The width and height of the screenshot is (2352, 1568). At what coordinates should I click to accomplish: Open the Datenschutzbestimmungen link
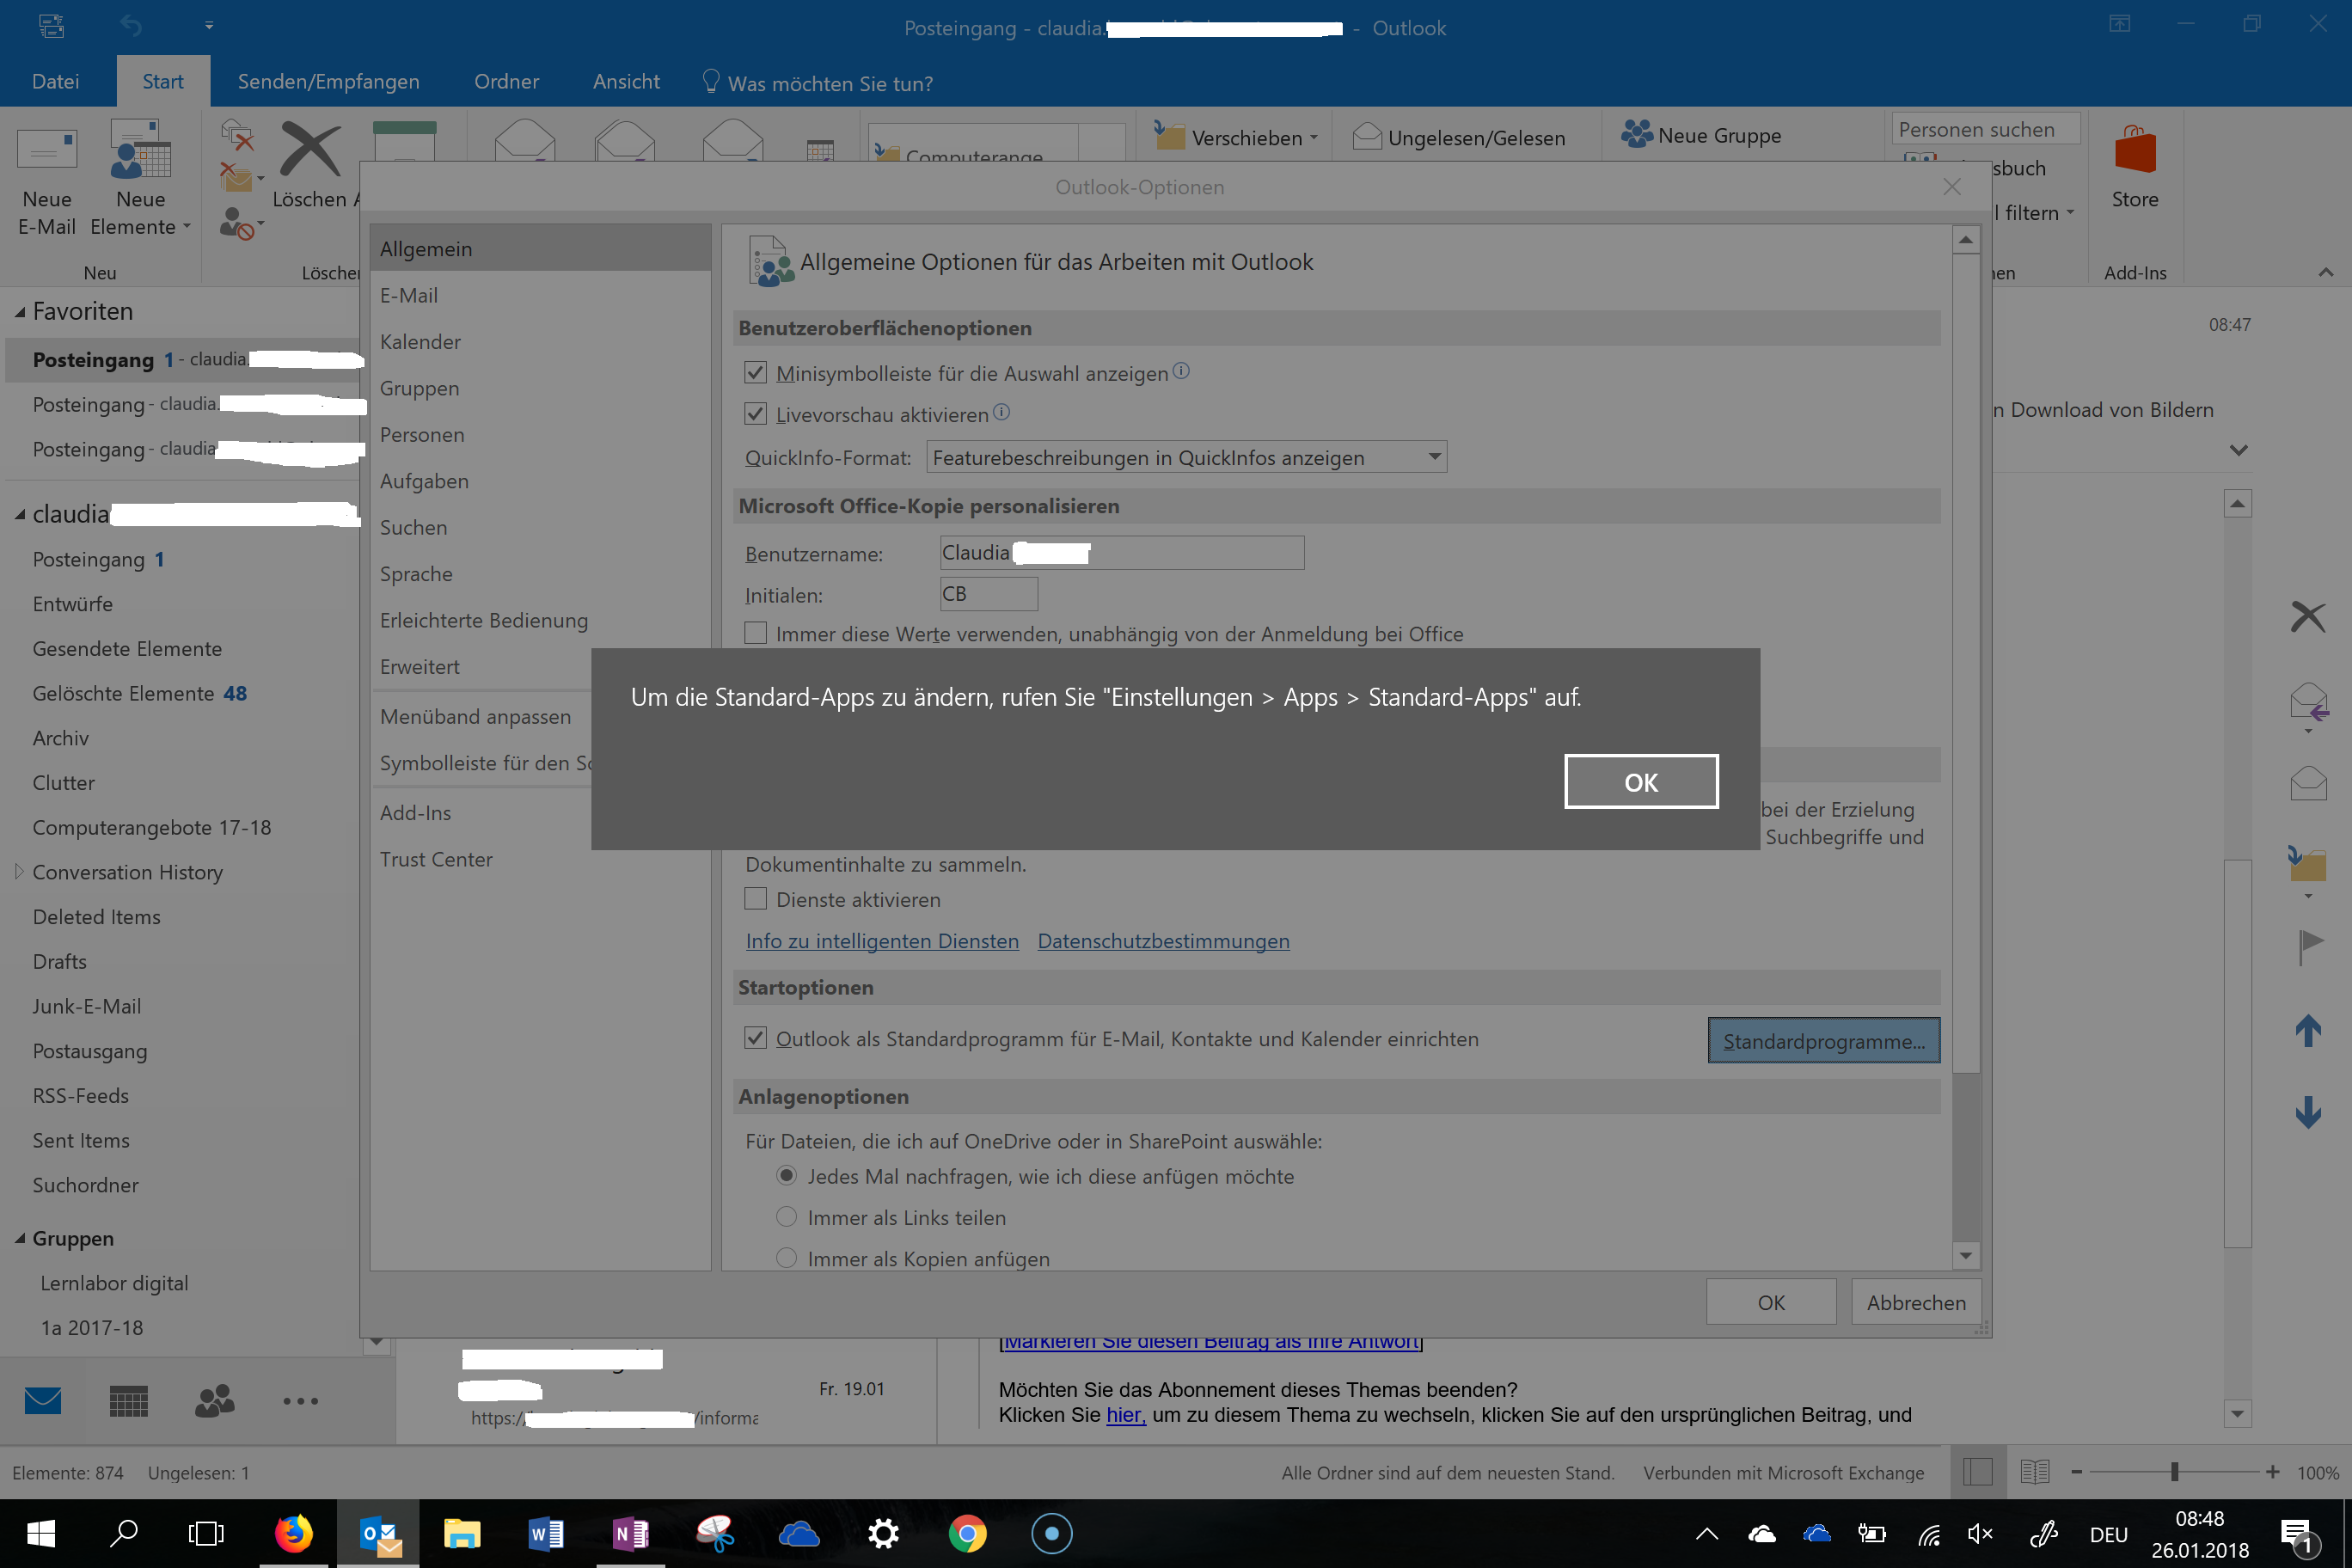[1163, 941]
